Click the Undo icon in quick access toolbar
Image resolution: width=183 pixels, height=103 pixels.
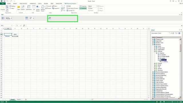coord(7,1)
